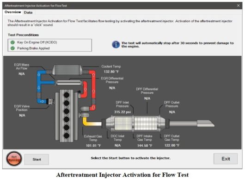Click the Select the Start button instruction text

[130, 158]
